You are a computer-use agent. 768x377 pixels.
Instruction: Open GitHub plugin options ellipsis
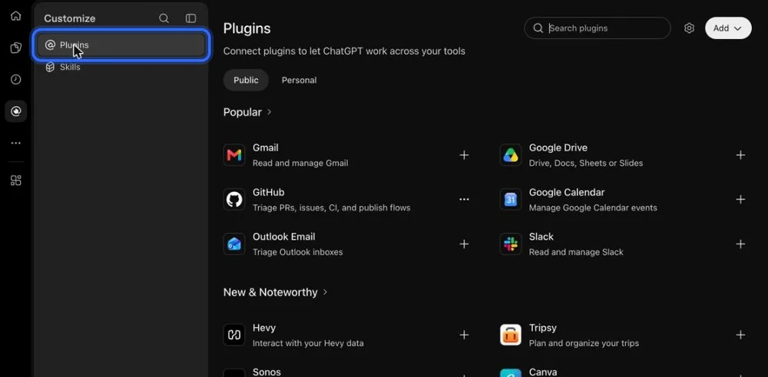tap(465, 200)
